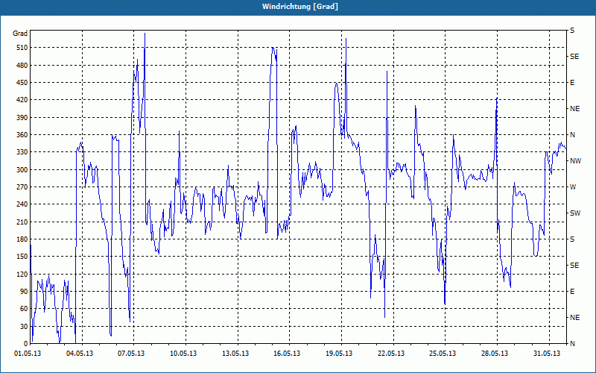596x373 pixels.
Task: Click the 390 y-axis value
Action: coord(22,118)
